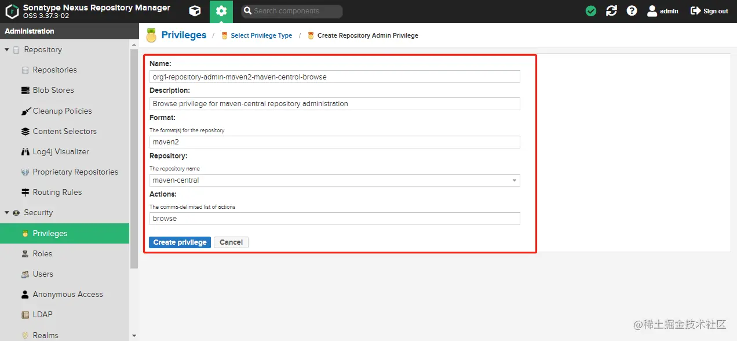
Task: Click the large Privileges medal breadcrumb icon
Action: [151, 35]
